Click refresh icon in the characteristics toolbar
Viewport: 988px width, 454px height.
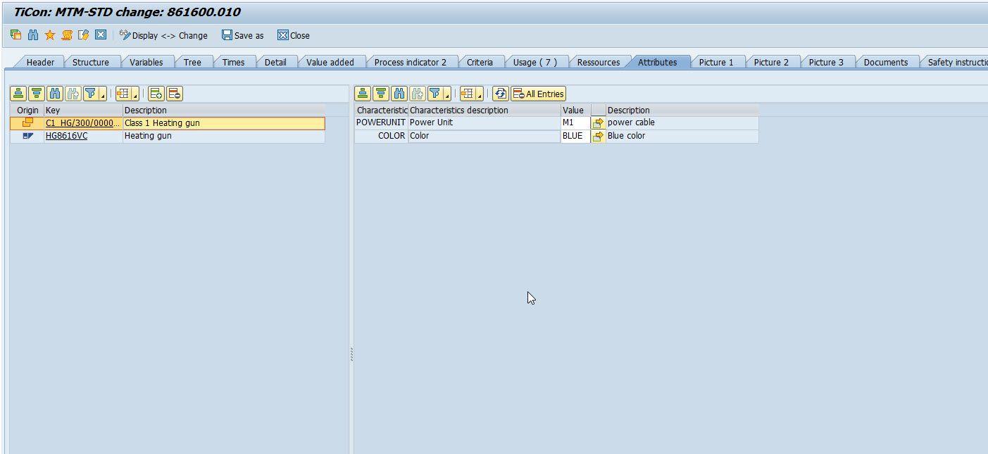tap(501, 94)
